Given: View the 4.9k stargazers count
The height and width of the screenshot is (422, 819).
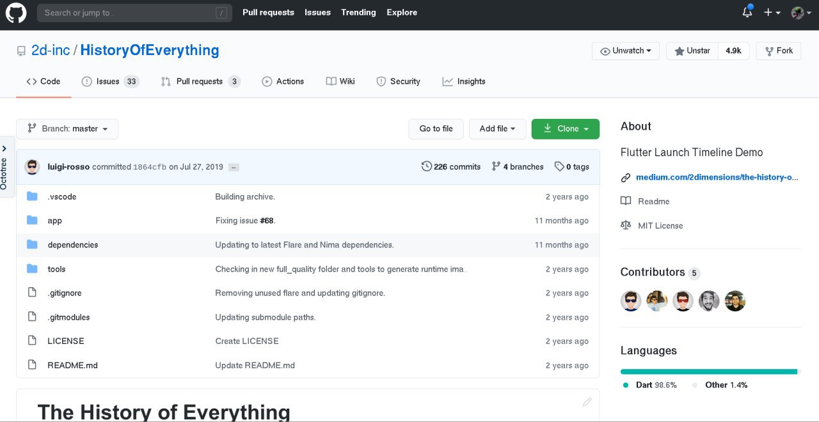Looking at the screenshot, I should (x=734, y=51).
